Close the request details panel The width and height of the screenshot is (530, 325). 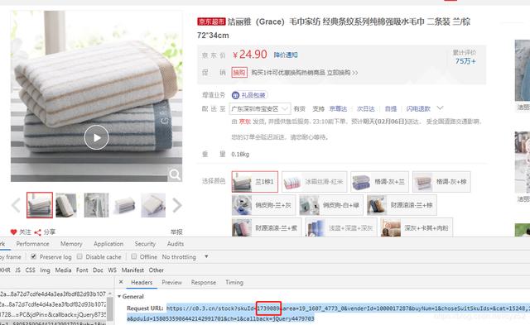(121, 282)
